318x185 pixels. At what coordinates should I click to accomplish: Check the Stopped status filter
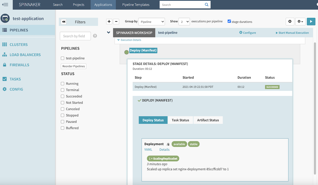click(x=62, y=115)
